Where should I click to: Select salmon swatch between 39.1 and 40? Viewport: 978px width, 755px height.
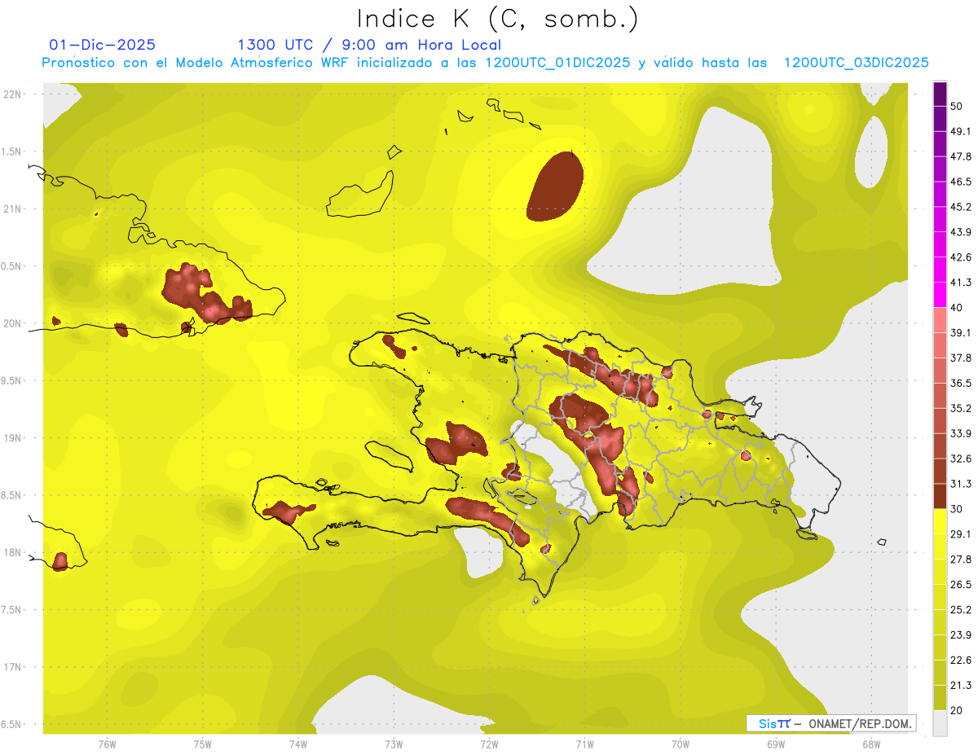point(940,320)
